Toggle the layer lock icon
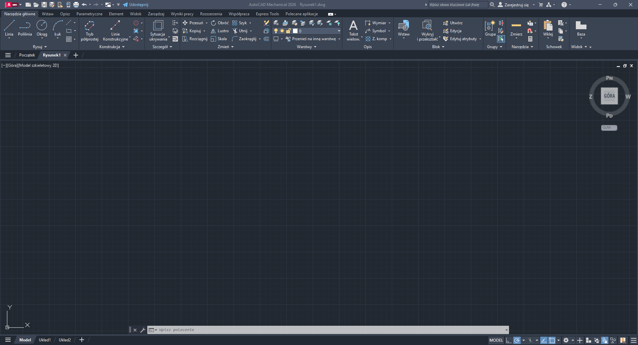Screen dimensions: 638x345 [x=288, y=31]
